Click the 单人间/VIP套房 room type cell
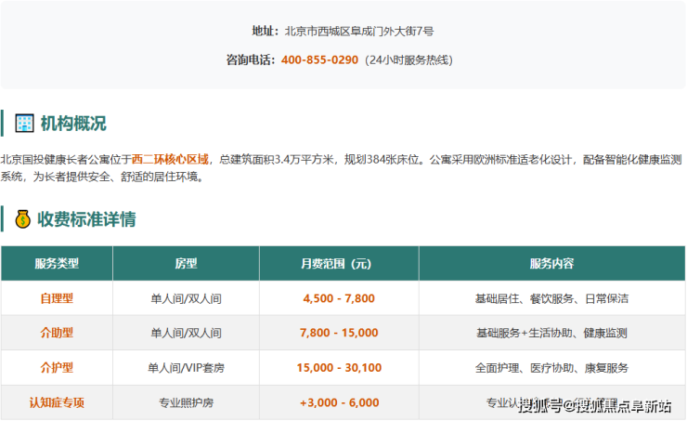 [186, 368]
